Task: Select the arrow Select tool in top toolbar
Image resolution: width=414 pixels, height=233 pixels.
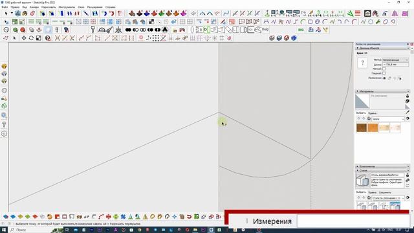Action: [x=6, y=13]
